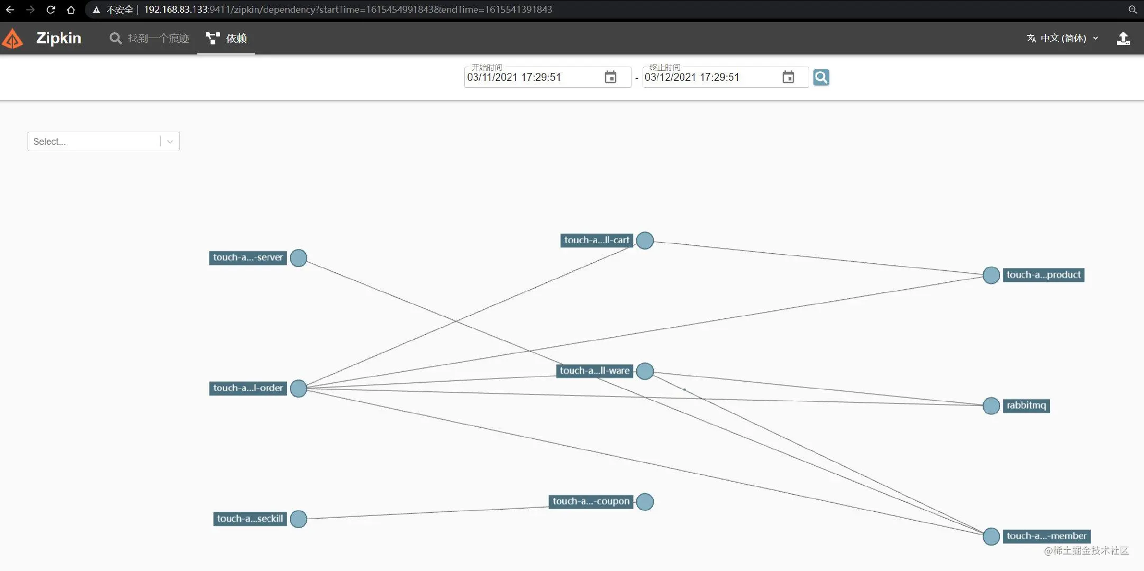This screenshot has width=1144, height=571.
Task: Click the rabbitmq node circle
Action: point(991,406)
